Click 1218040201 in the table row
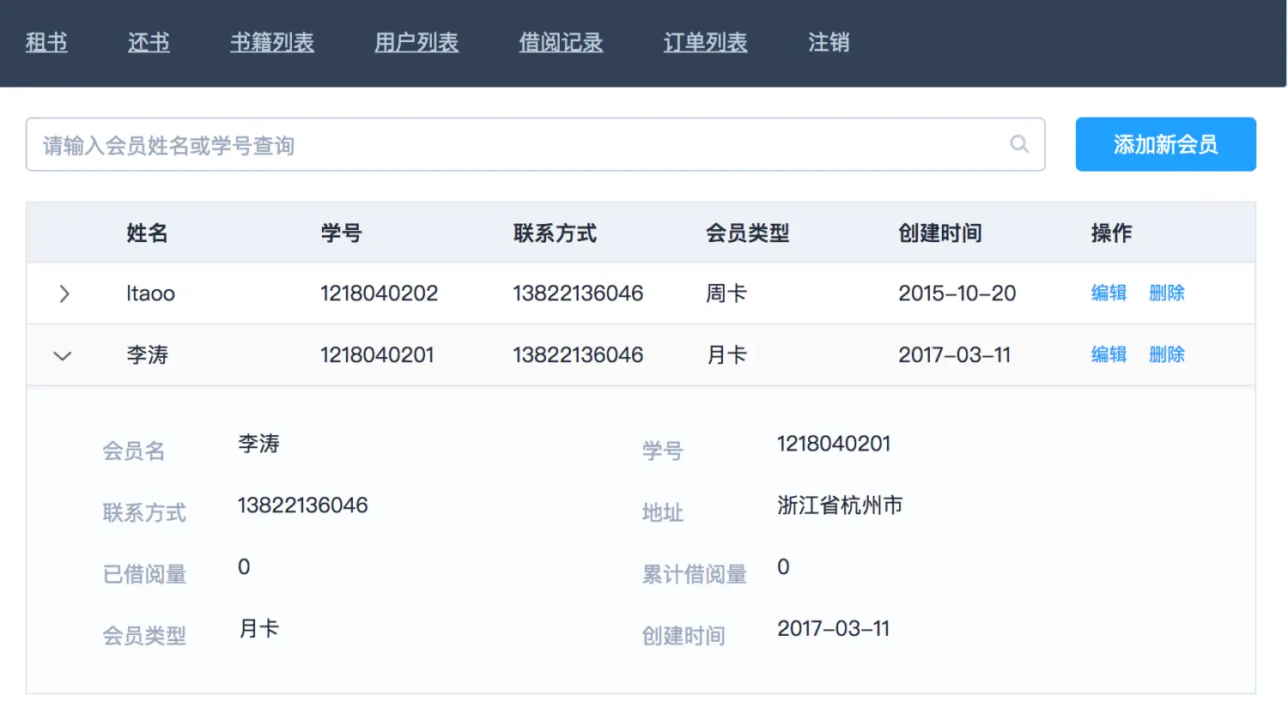1288x714 pixels. (x=377, y=355)
